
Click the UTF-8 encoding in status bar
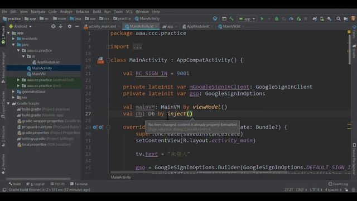(x=316, y=190)
